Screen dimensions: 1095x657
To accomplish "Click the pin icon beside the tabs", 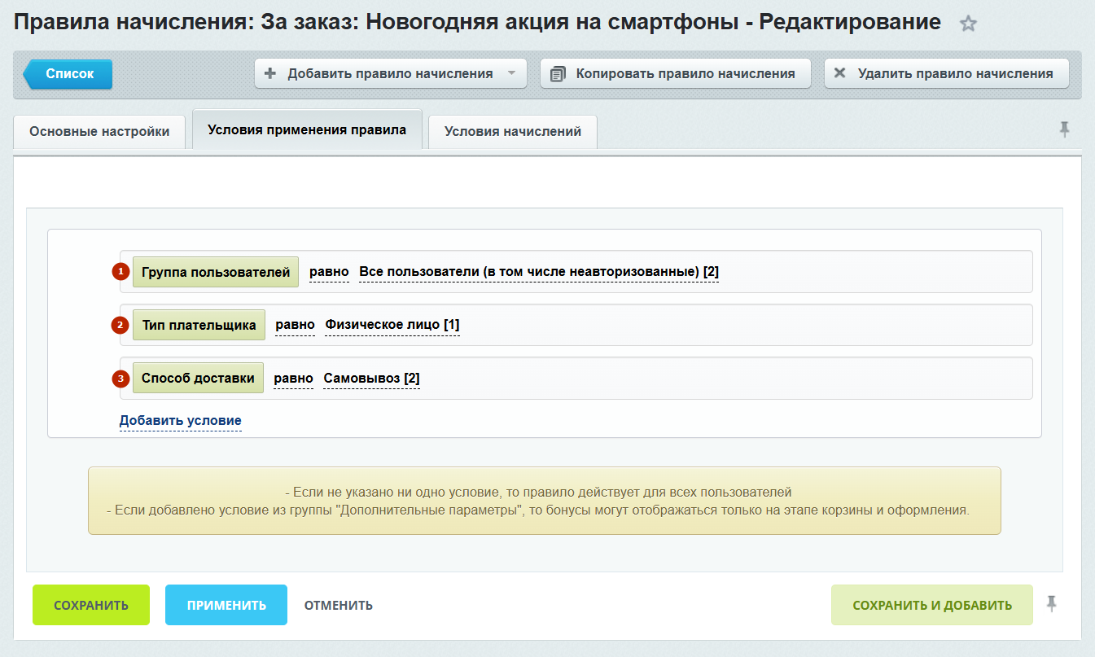I will coord(1064,129).
